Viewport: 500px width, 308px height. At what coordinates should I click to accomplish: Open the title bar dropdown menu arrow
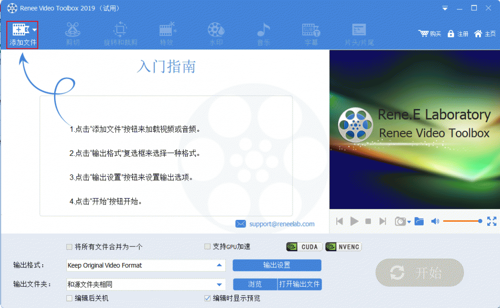(445, 9)
